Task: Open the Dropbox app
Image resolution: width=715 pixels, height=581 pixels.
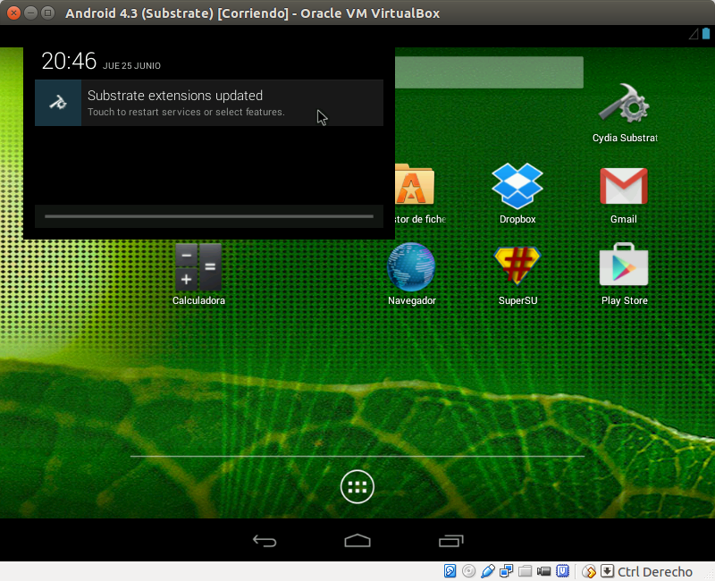Action: (x=517, y=184)
